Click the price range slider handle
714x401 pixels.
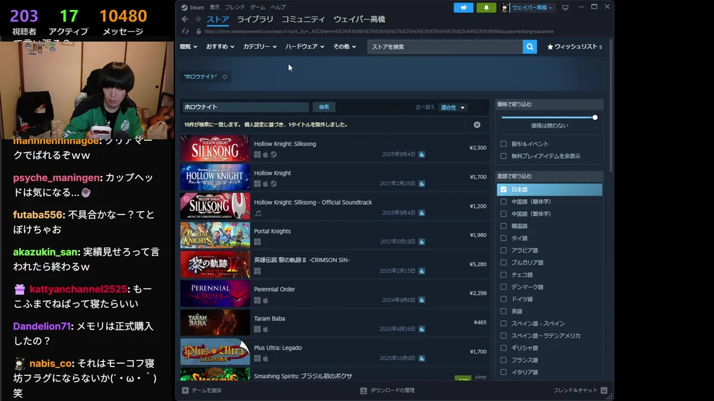[x=595, y=118]
